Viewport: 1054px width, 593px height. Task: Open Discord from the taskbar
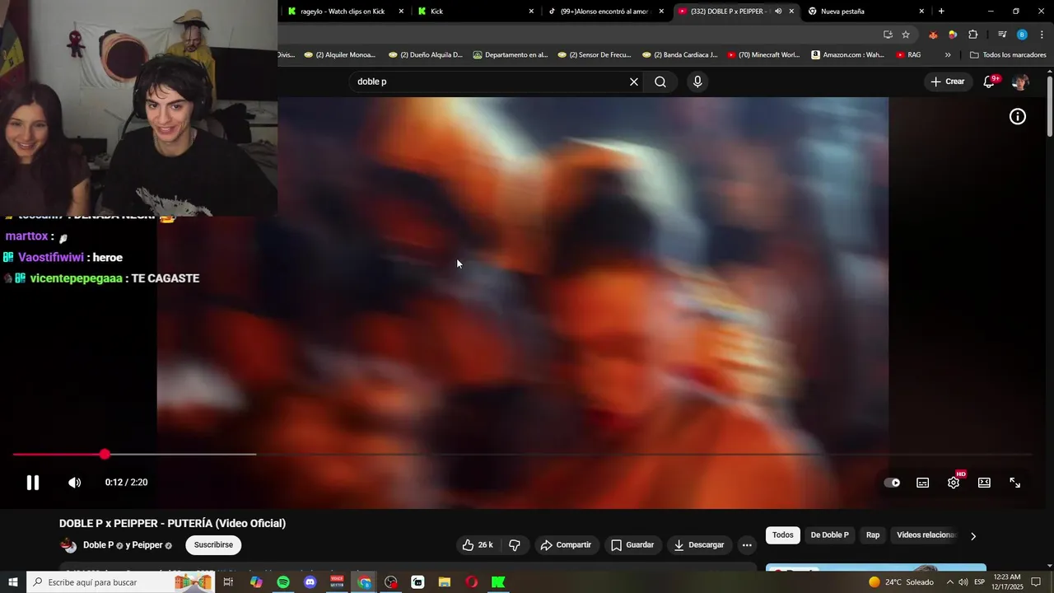click(x=310, y=582)
